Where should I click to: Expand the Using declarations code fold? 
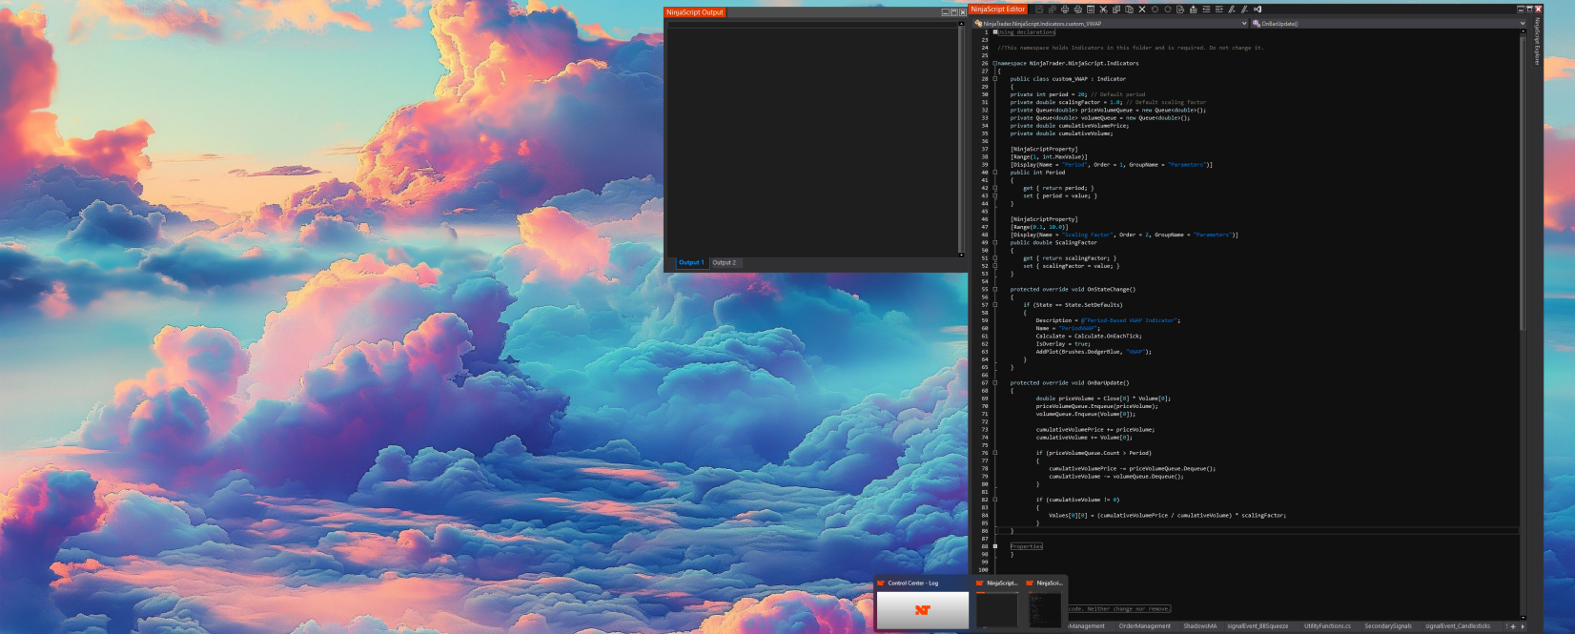(x=995, y=31)
